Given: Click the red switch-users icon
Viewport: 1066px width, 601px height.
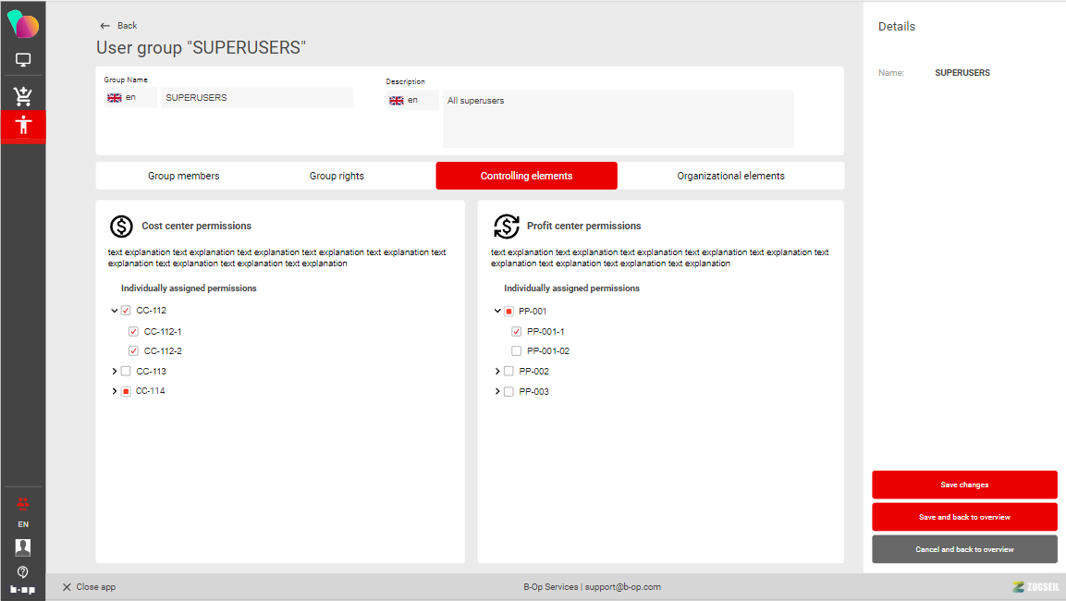Looking at the screenshot, I should point(23,504).
